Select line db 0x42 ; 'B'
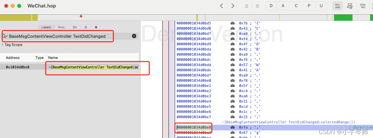Image resolution: width=373 pixels, height=138 pixels. (245, 49)
